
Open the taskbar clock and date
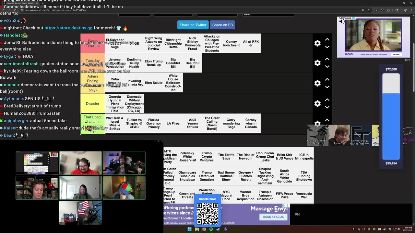tap(407, 229)
